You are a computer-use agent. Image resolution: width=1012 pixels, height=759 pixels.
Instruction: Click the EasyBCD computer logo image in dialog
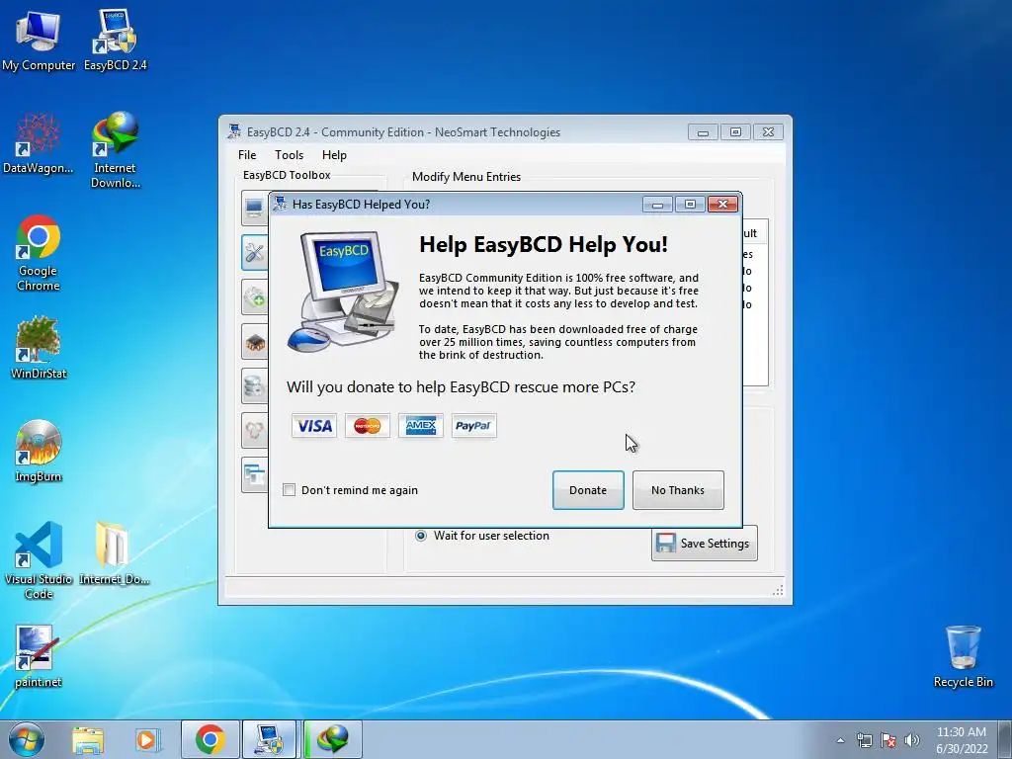(x=343, y=293)
